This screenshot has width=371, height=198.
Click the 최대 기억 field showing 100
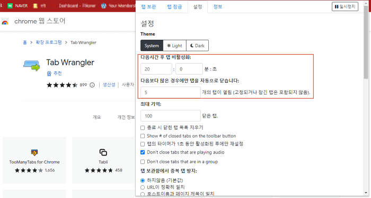(x=170, y=116)
